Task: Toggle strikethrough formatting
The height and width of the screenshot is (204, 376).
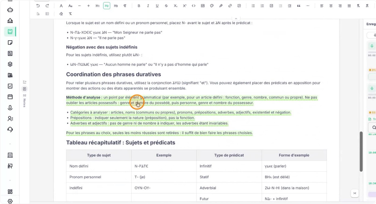Action: (x=166, y=6)
